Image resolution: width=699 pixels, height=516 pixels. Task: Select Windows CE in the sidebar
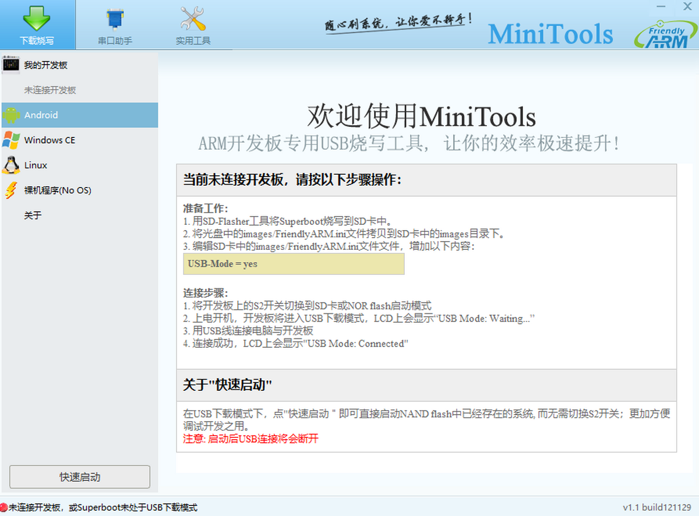79,140
